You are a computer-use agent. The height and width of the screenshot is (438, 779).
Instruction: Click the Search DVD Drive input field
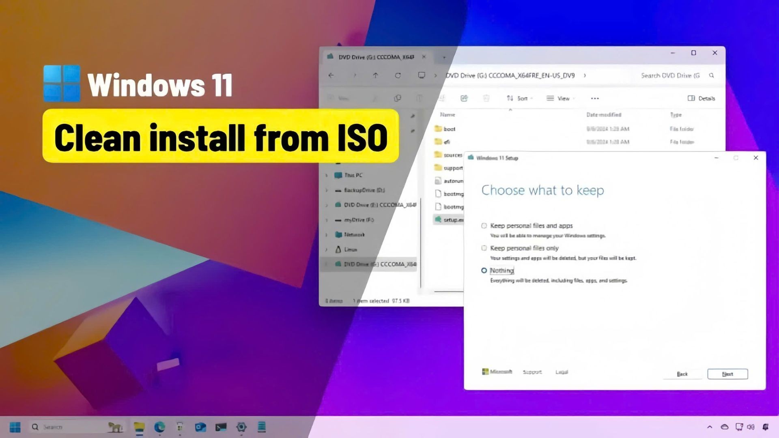click(669, 75)
